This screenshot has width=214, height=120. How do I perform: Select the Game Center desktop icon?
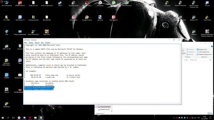pos(74,18)
